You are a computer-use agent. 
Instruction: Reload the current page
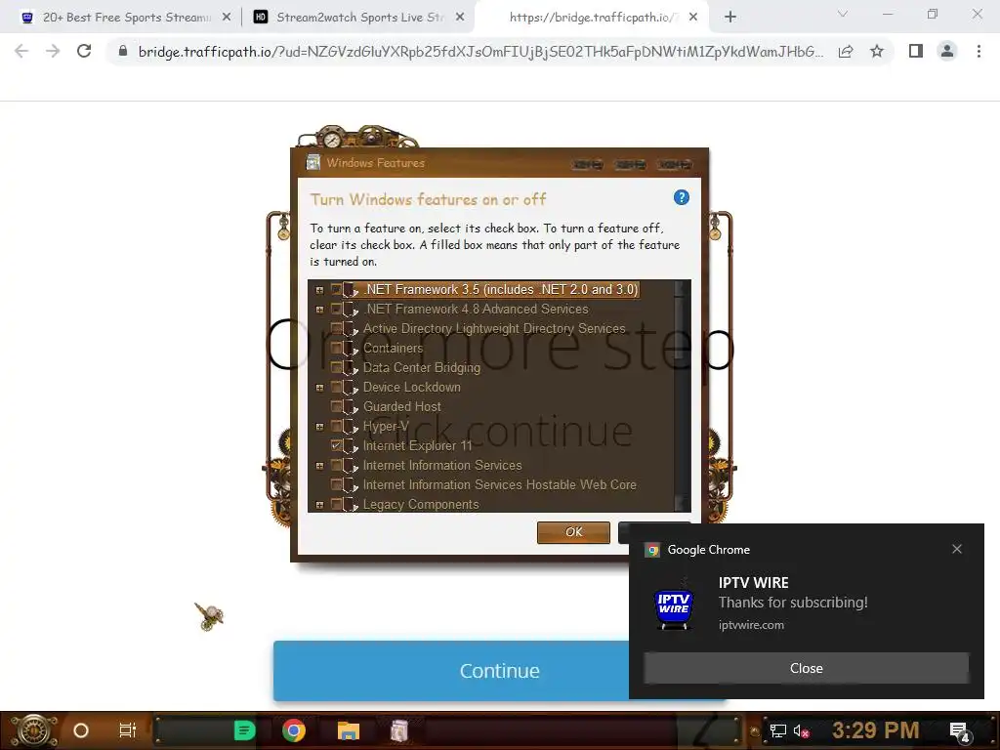click(84, 51)
